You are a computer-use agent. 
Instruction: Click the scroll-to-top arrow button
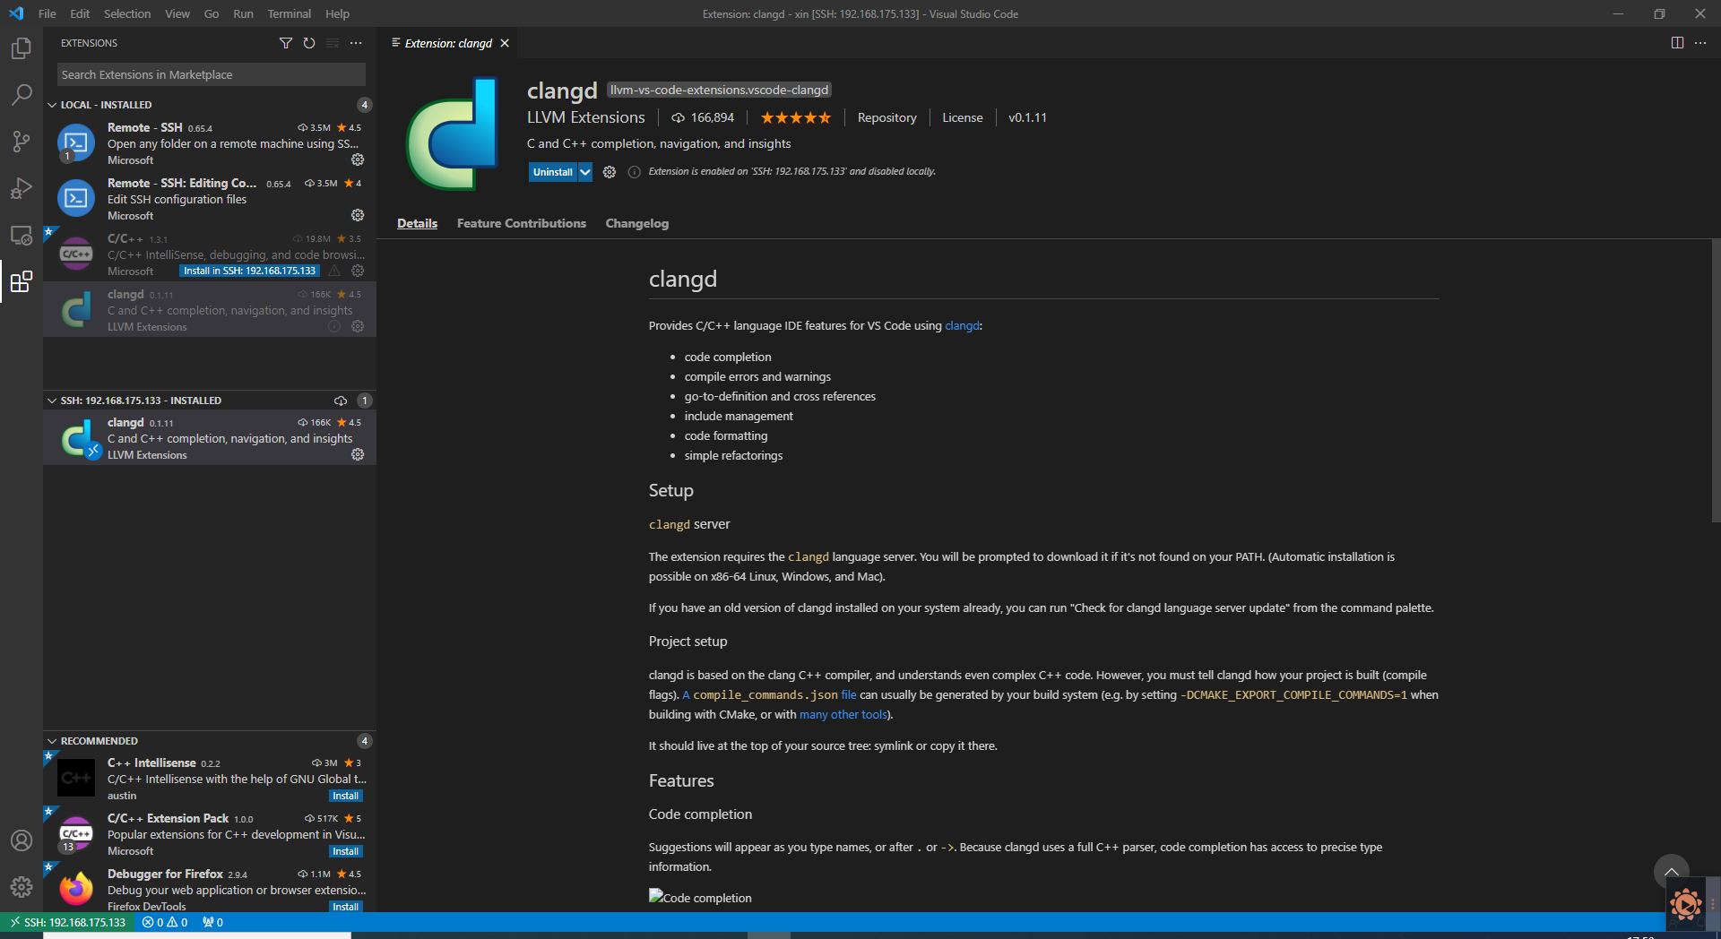1672,873
